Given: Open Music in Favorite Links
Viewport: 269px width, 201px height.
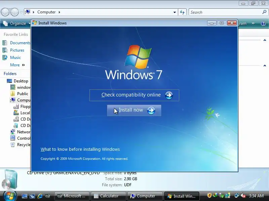Looking at the screenshot, I should (15, 57).
